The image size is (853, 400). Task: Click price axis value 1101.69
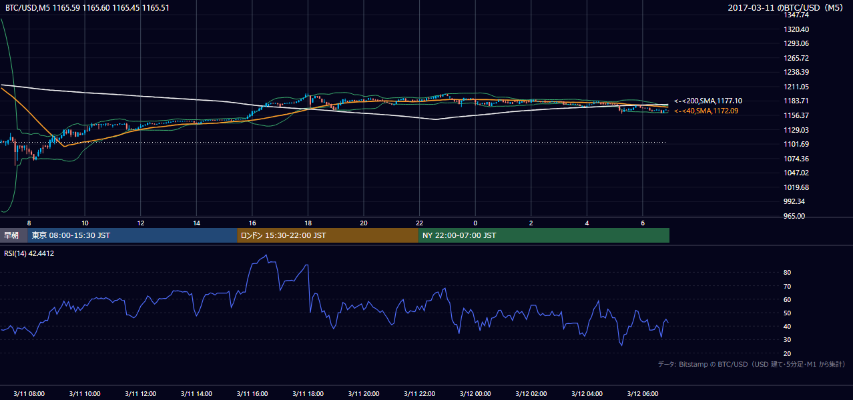pyautogui.click(x=798, y=144)
